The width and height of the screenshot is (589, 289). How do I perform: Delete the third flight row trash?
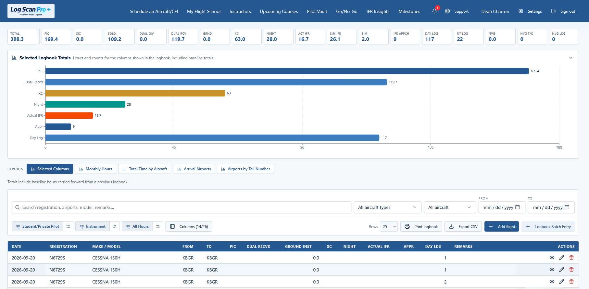click(x=571, y=282)
